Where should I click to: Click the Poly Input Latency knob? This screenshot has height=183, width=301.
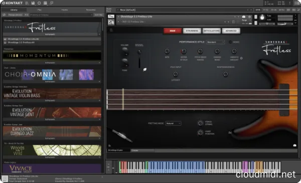176,74
